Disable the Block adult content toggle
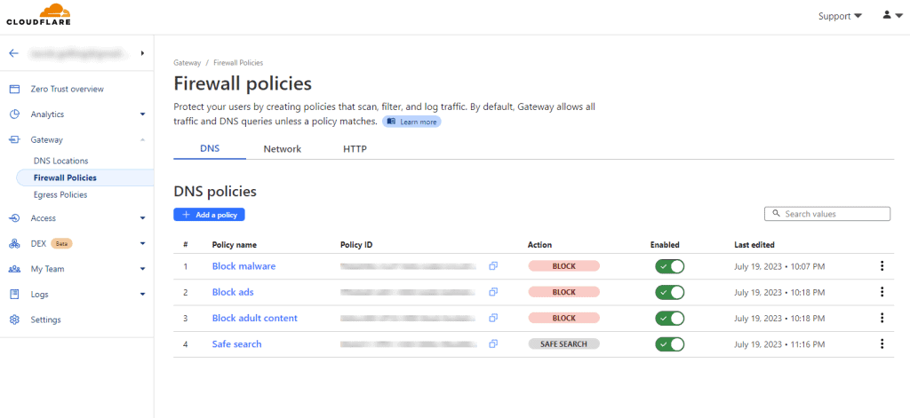The width and height of the screenshot is (910, 418). tap(670, 318)
